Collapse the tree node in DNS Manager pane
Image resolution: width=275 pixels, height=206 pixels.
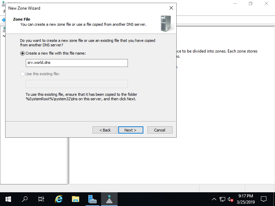pos(4,36)
